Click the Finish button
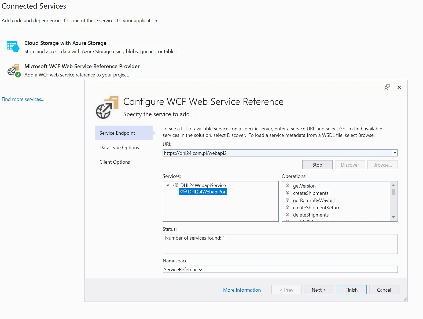423x319 pixels. [x=351, y=290]
